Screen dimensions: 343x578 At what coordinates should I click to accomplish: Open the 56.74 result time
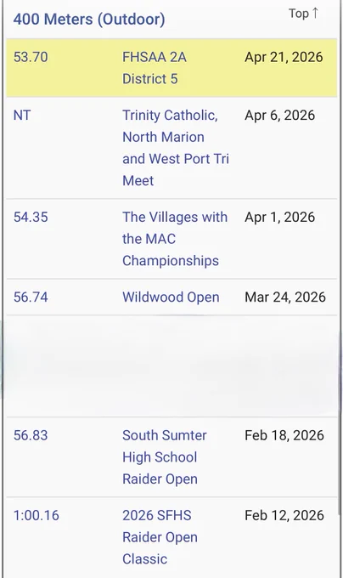[31, 297]
